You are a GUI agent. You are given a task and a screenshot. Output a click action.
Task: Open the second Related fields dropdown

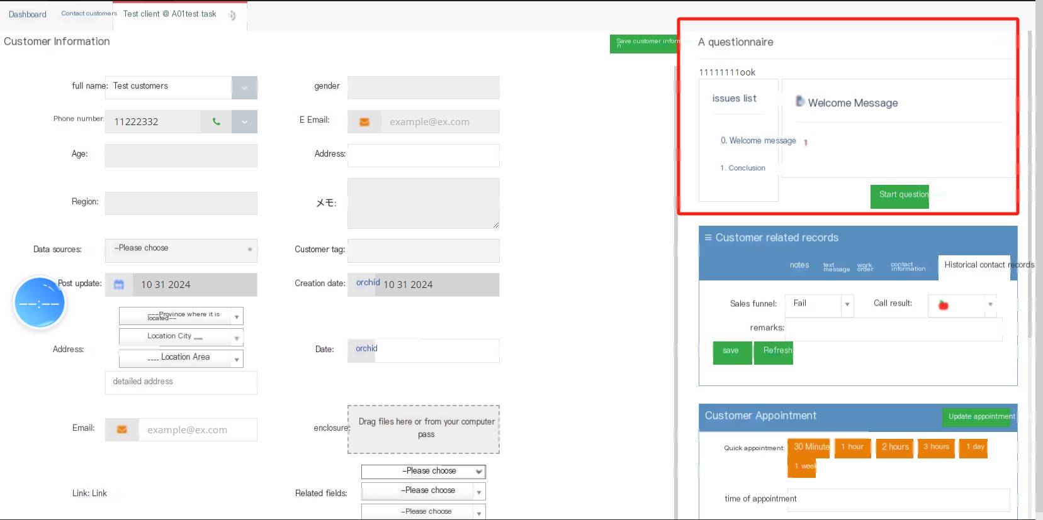[424, 491]
